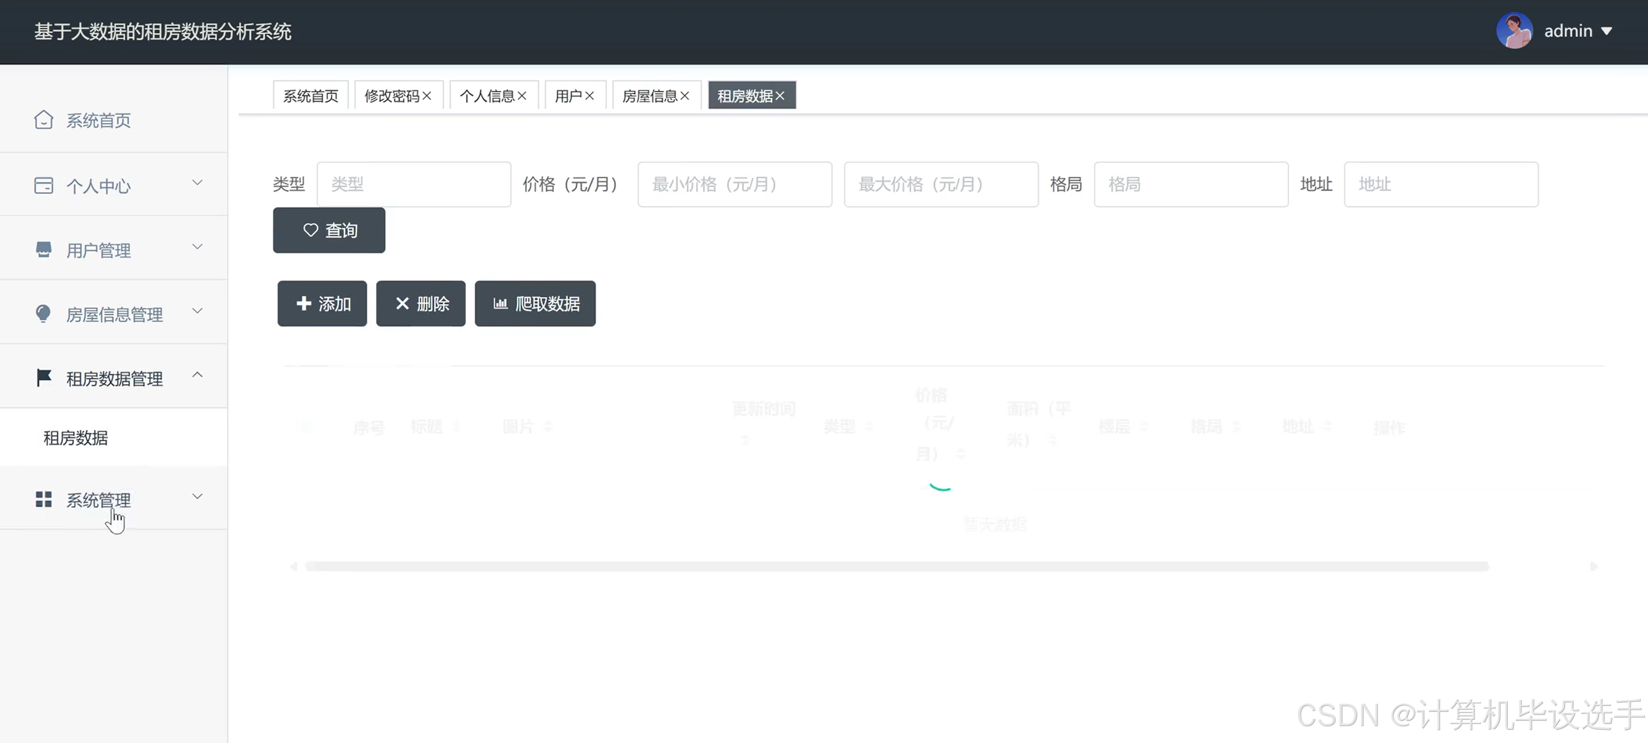Click the 基于大数据的租房数据分析系统 header title

(x=162, y=31)
